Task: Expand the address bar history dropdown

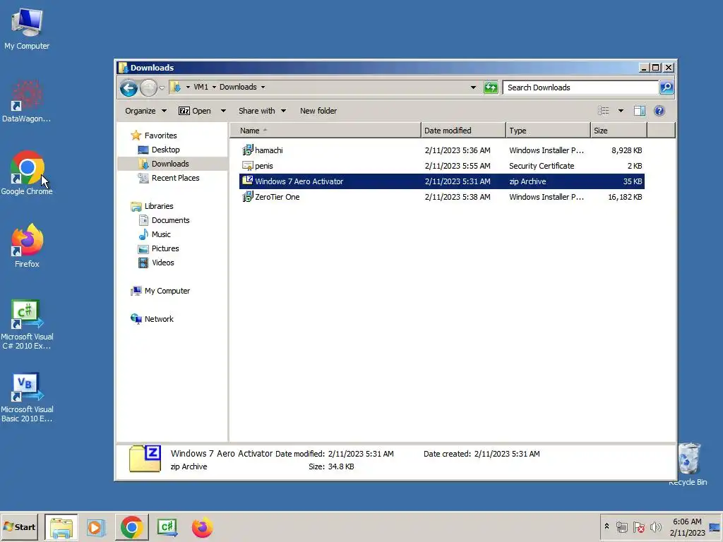Action: tap(473, 87)
